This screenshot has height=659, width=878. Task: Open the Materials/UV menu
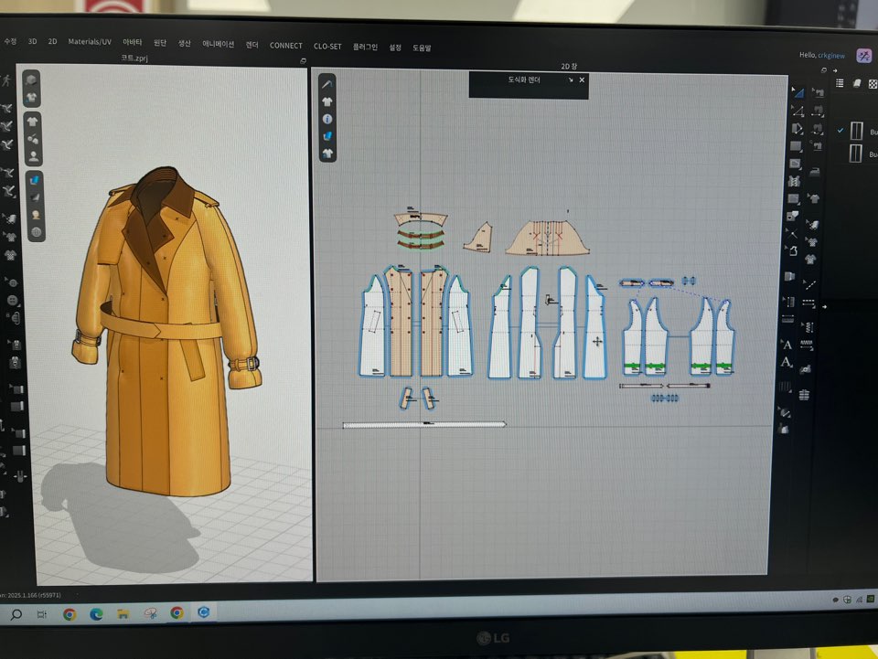[90, 42]
